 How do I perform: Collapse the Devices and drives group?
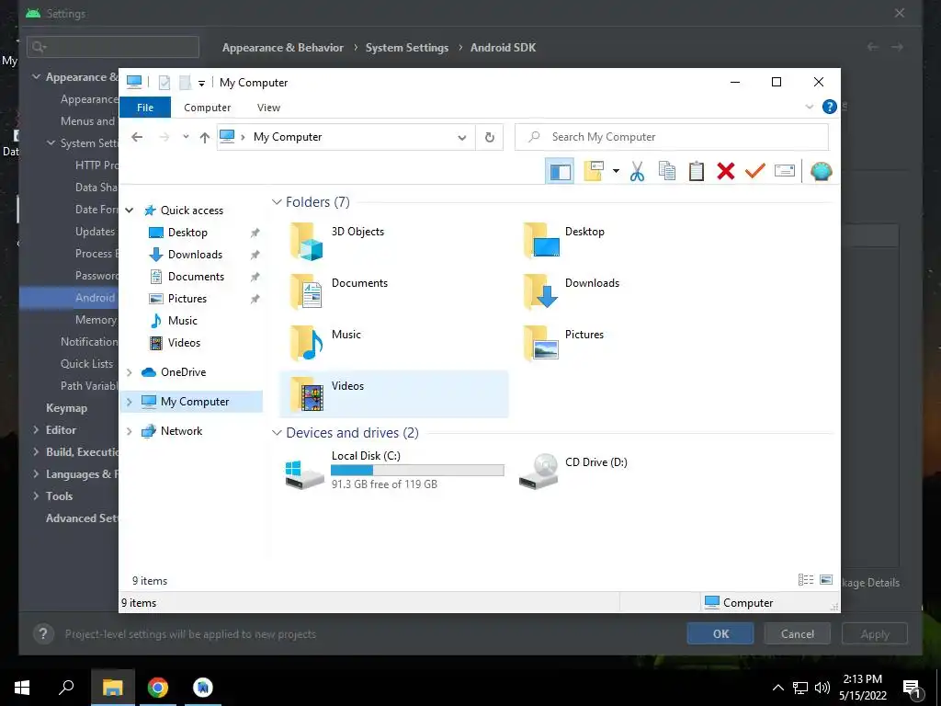coord(277,433)
